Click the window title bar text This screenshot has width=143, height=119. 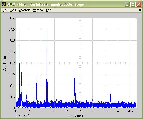click(x=45, y=4)
